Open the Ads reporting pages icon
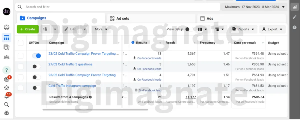 coord(6,47)
